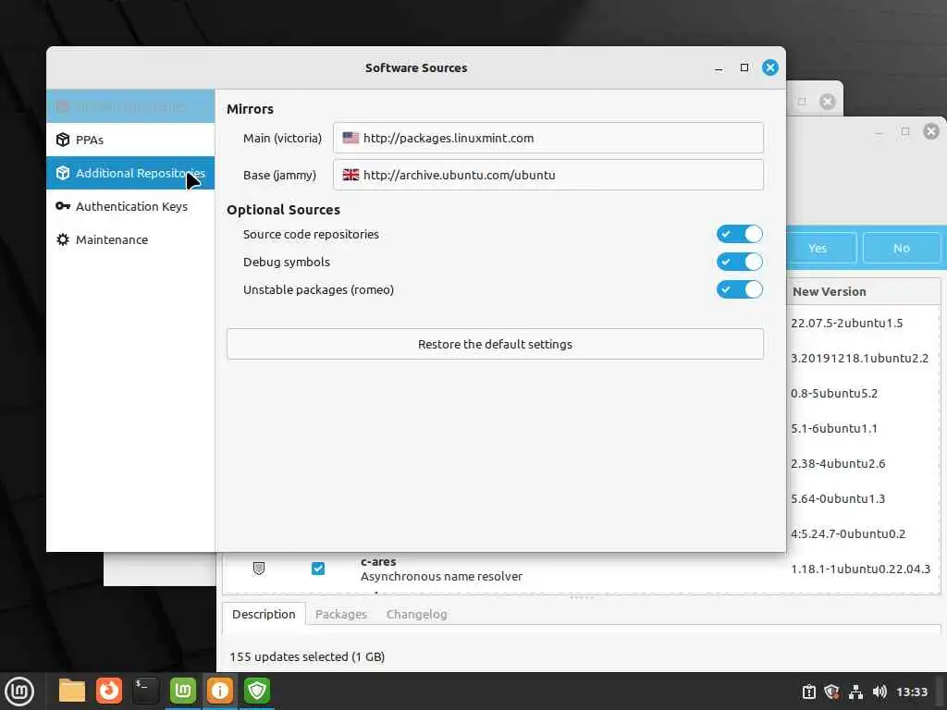Image resolution: width=947 pixels, height=710 pixels.
Task: Open the network tray icon
Action: (855, 692)
